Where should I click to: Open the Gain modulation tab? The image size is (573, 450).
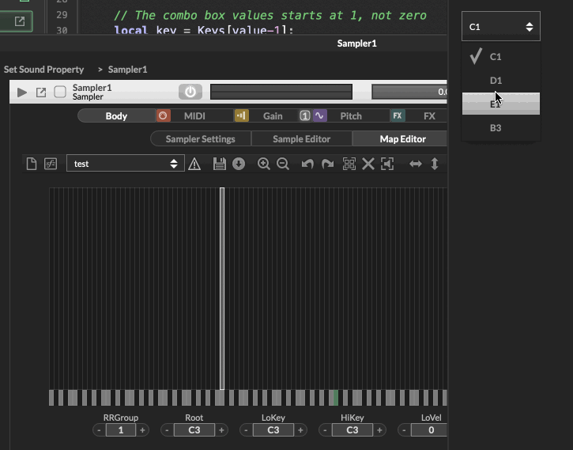pyautogui.click(x=273, y=116)
